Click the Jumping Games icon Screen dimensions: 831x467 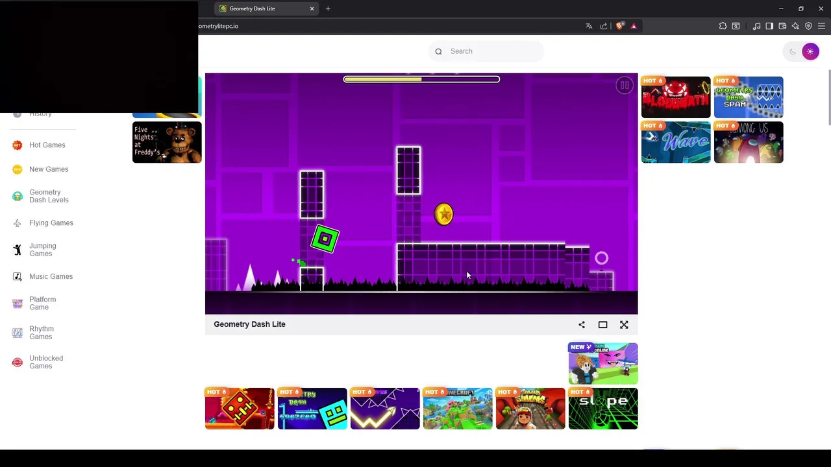coord(18,250)
